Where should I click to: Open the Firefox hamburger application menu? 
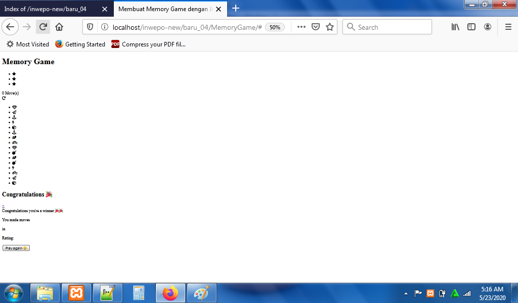click(x=508, y=27)
